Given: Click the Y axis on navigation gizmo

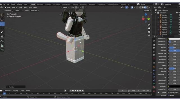Looking at the screenshot, I should point(149,19).
